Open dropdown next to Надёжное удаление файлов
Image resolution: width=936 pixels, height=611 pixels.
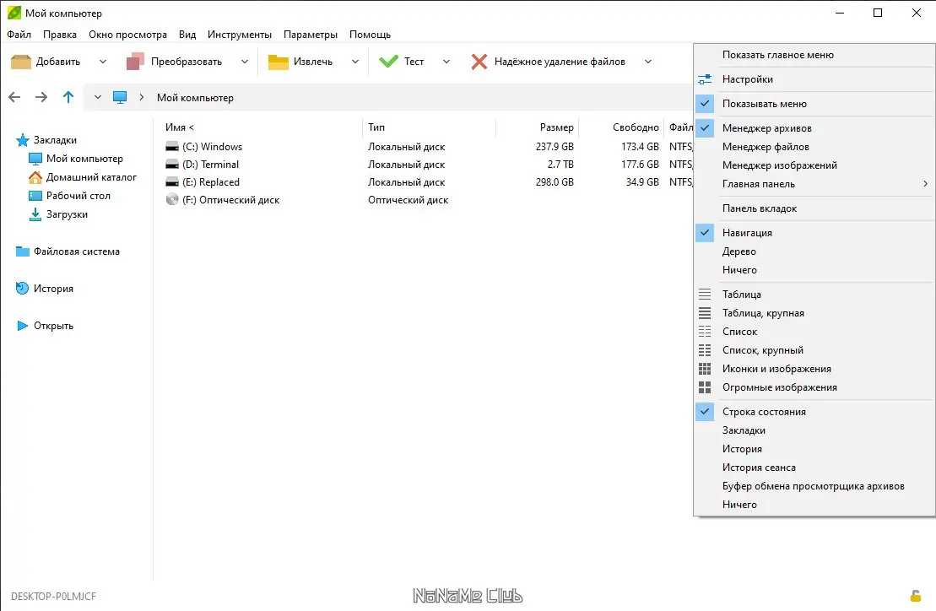647,62
